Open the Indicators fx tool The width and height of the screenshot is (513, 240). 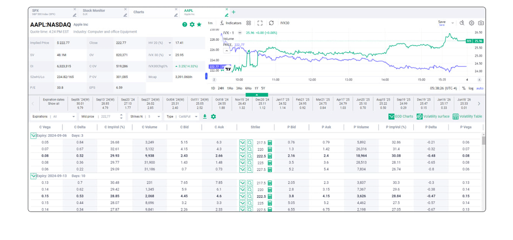pyautogui.click(x=231, y=23)
